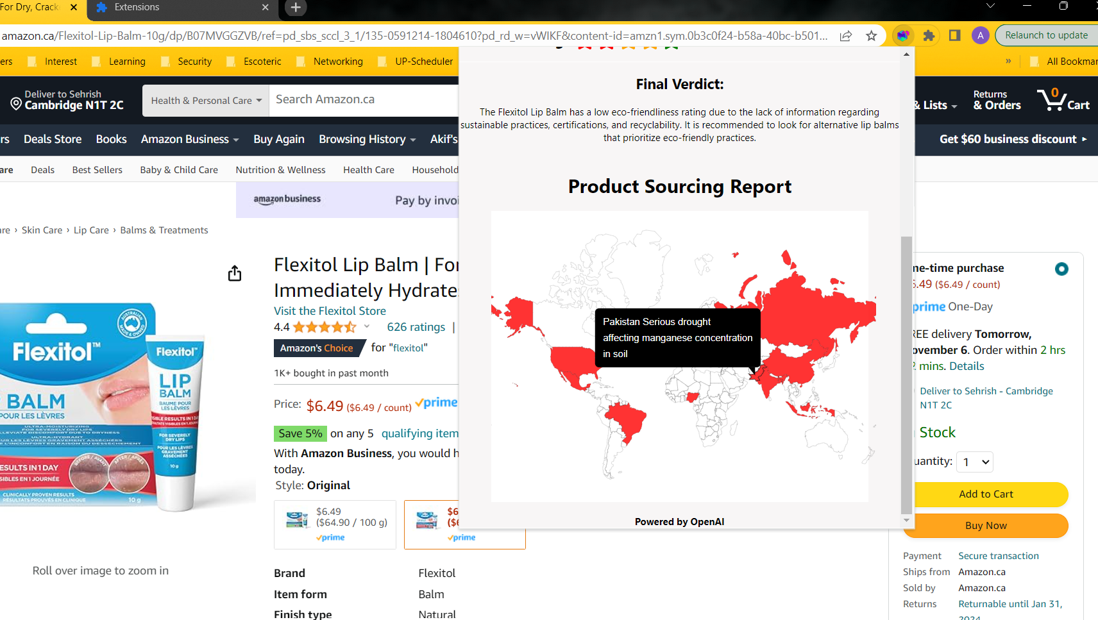Image resolution: width=1098 pixels, height=620 pixels.
Task: Open the tab search chevron in title bar
Action: click(x=990, y=6)
